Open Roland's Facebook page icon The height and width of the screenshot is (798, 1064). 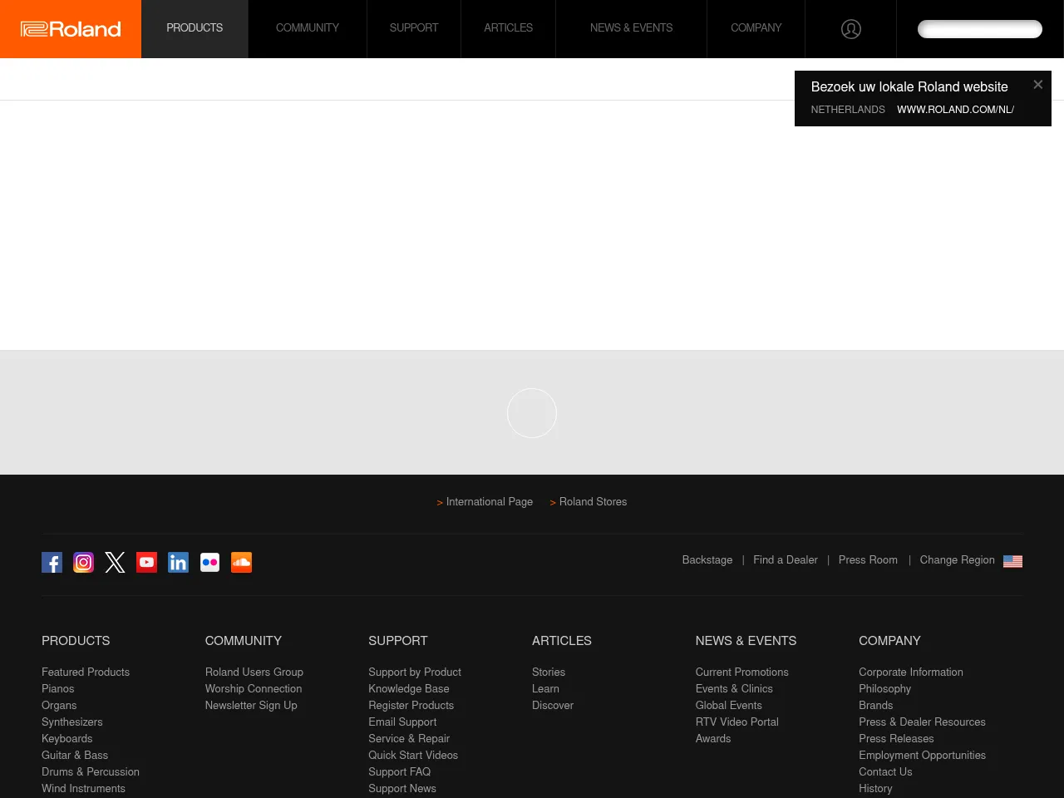point(52,563)
